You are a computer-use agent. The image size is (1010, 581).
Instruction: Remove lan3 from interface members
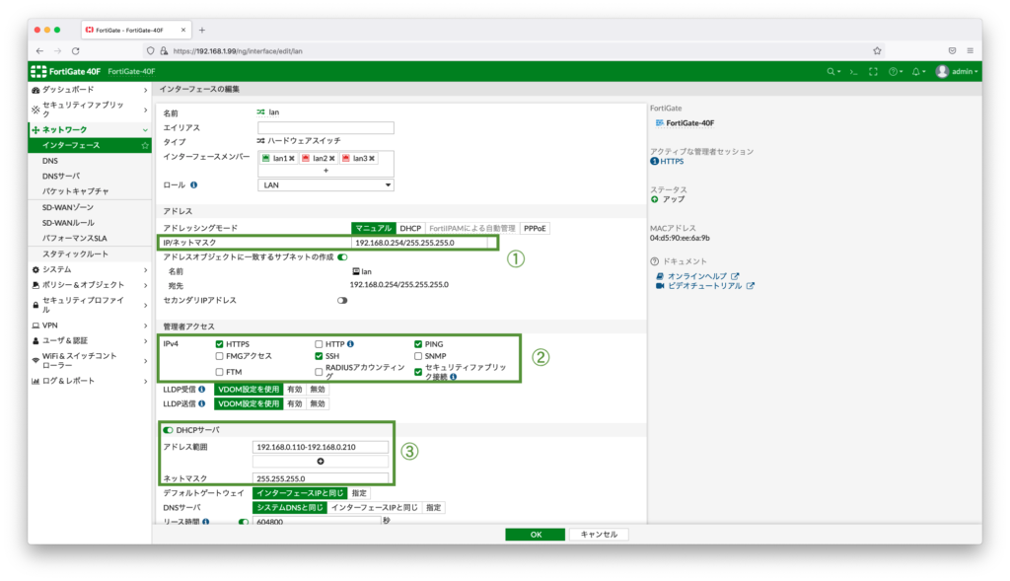tap(372, 159)
